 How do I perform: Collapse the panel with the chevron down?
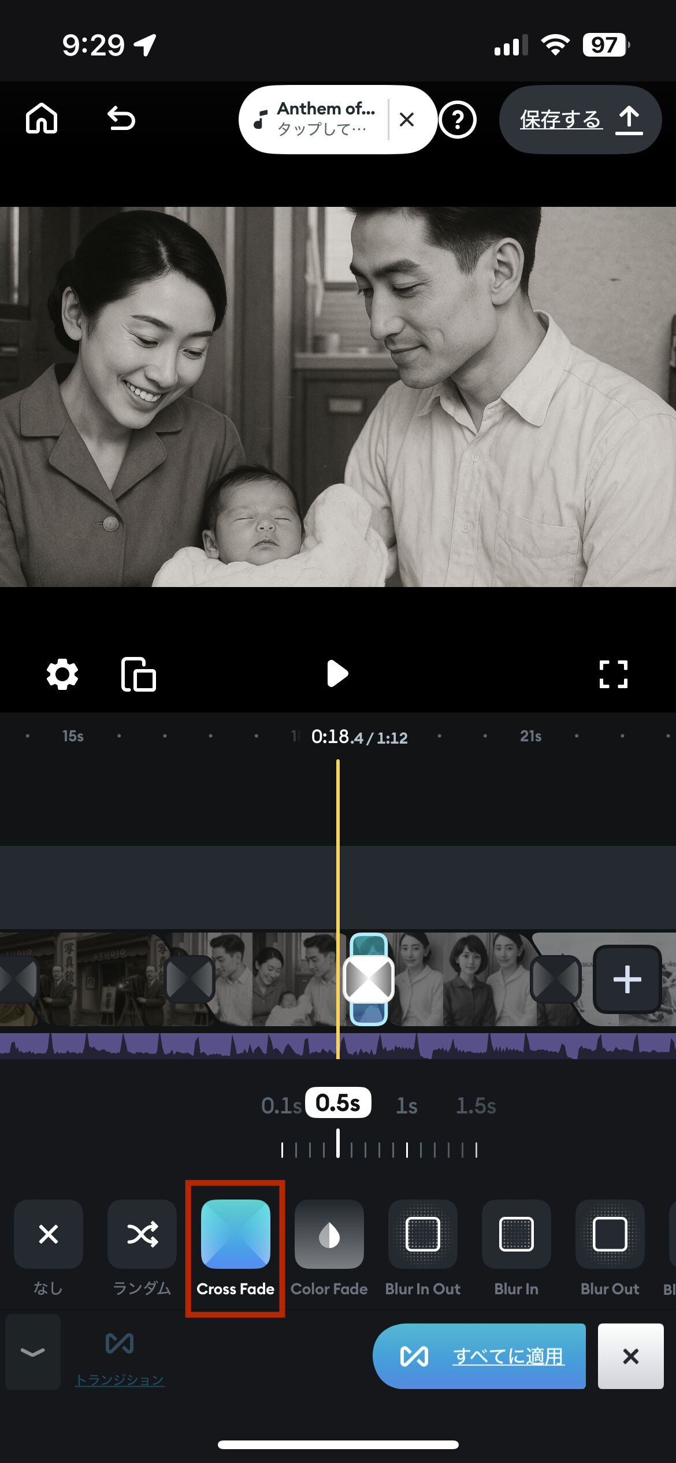tap(33, 1352)
